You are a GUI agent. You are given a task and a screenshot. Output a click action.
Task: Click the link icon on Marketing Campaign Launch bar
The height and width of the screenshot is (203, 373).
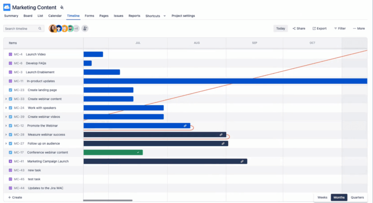pyautogui.click(x=242, y=162)
